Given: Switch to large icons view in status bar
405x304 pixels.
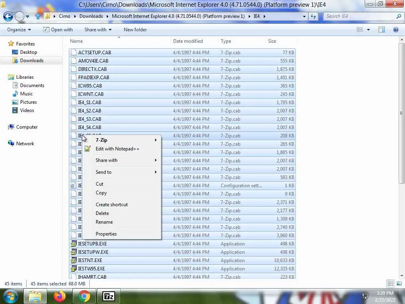Looking at the screenshot, I should (x=399, y=284).
